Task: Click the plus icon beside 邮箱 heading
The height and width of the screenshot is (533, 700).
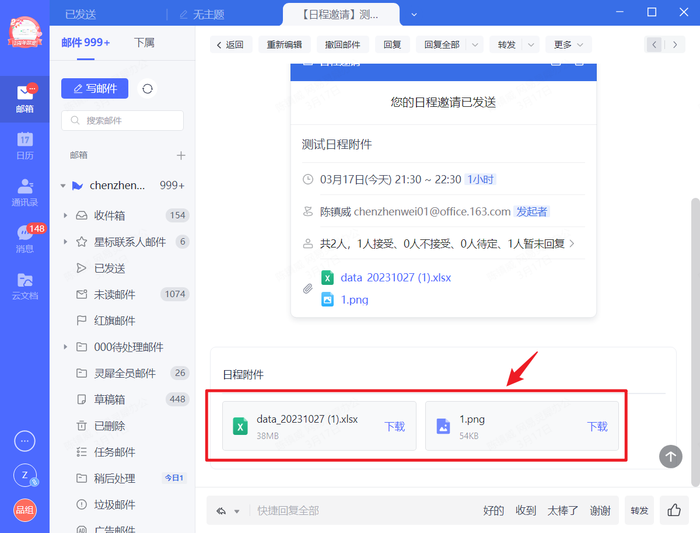Action: 181,155
